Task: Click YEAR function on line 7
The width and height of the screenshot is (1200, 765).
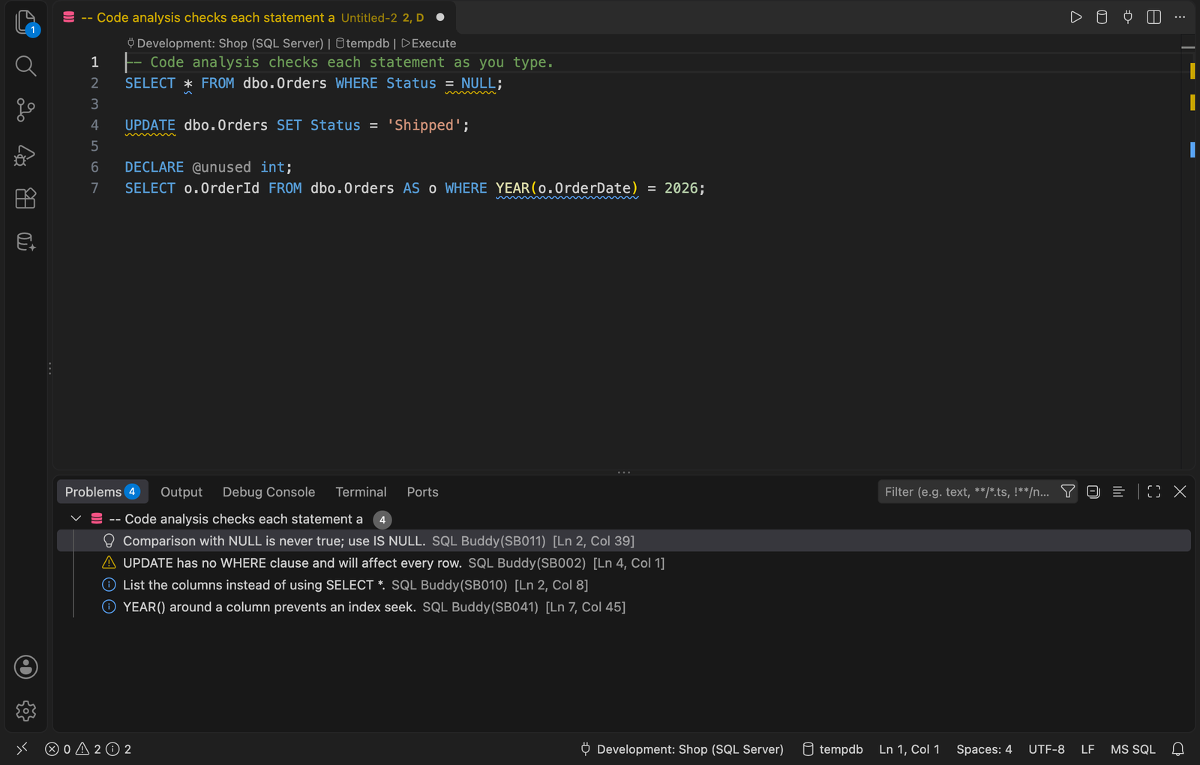Action: coord(512,188)
